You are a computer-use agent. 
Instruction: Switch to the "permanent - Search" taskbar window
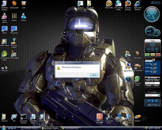[x=51, y=128]
